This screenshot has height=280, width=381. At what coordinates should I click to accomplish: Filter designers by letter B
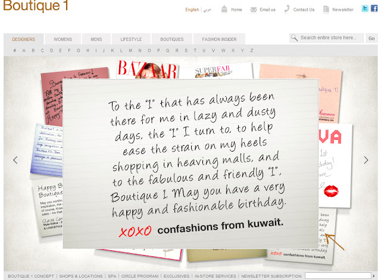[x=33, y=51]
